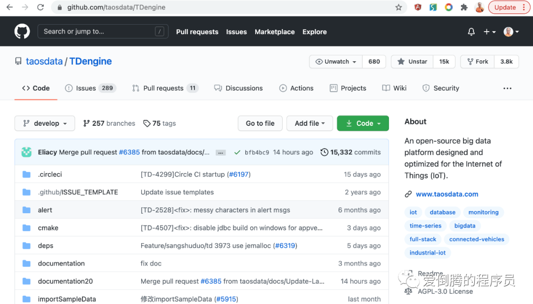Screen dimensions: 533x304
Task: Open the alert folder
Action: (45, 210)
